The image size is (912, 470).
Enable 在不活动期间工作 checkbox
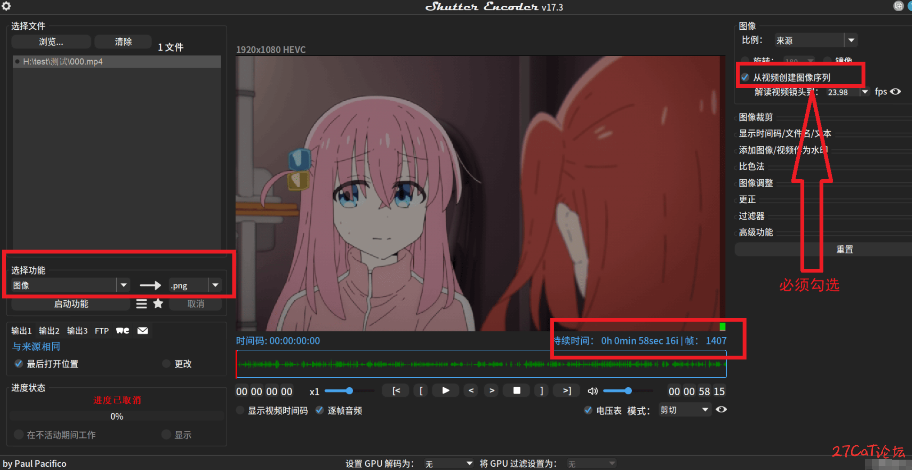[18, 434]
